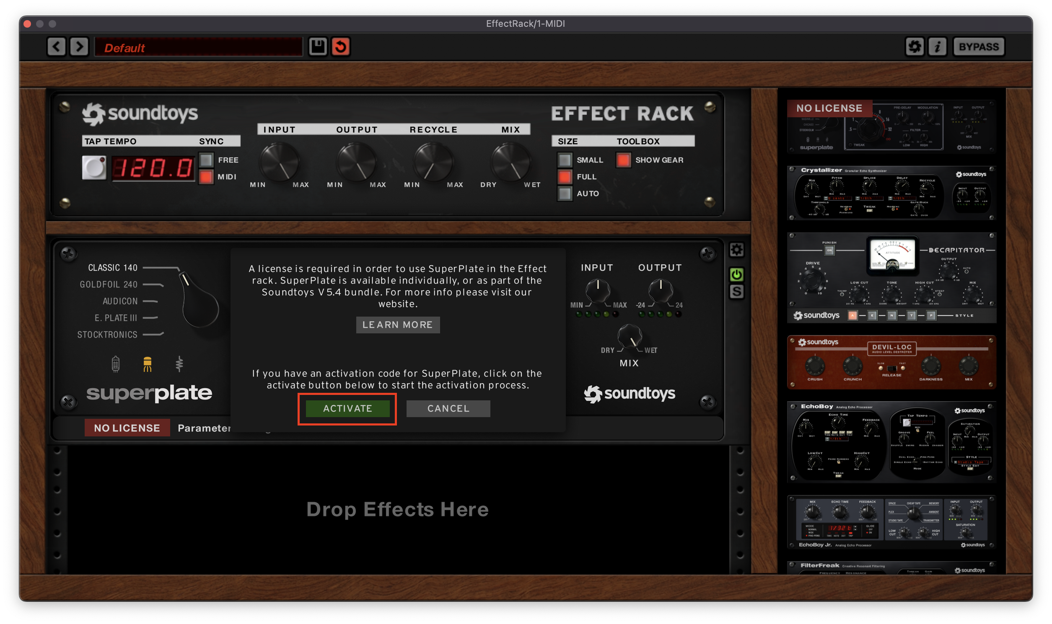Select the yellow highlighted preamp icon
Image resolution: width=1052 pixels, height=624 pixels.
(147, 364)
